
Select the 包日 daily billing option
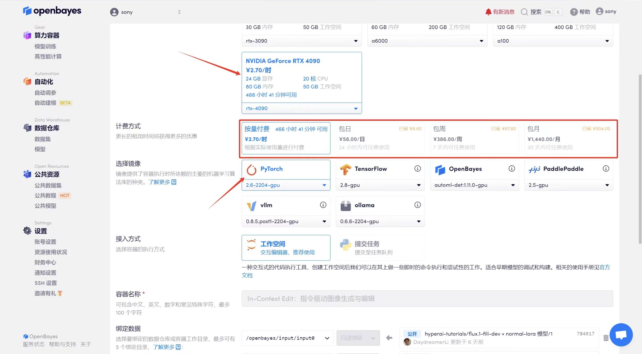click(380, 138)
